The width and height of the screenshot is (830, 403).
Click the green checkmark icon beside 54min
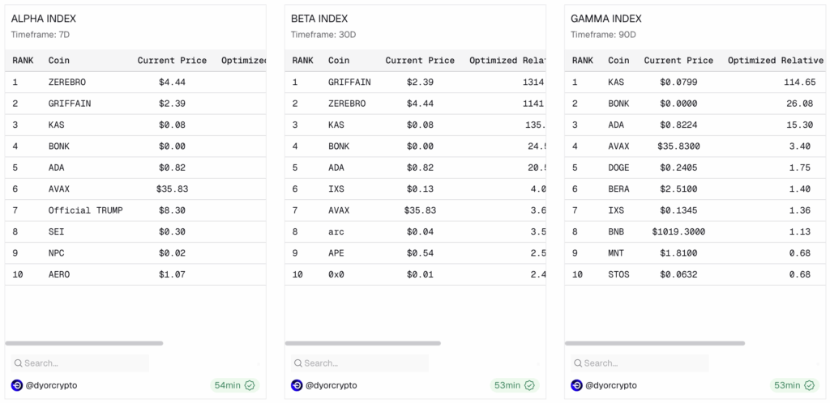250,385
